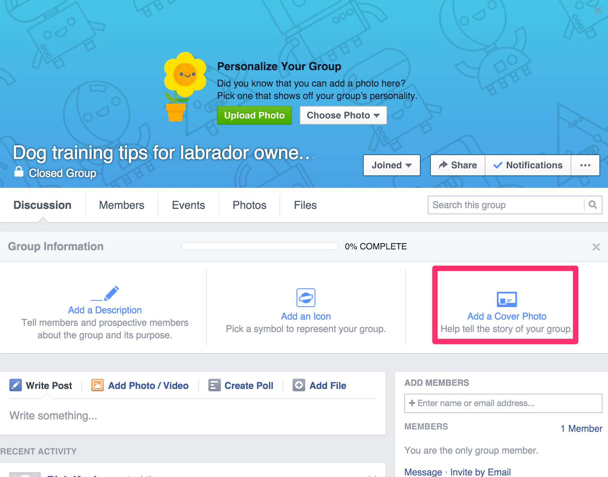608x477 pixels.
Task: Click the group title Dog training tips
Action: coord(163,152)
